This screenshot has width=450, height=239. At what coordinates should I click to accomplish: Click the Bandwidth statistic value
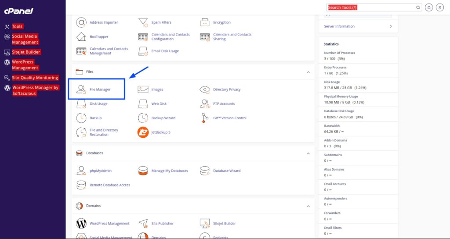pos(334,132)
